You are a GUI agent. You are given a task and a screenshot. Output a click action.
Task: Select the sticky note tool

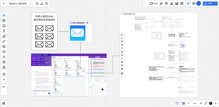click(4, 26)
